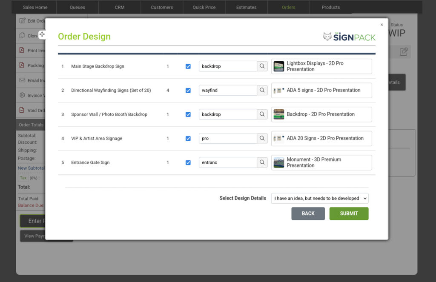
Task: Click search field containing 'entranc'
Action: click(228, 162)
